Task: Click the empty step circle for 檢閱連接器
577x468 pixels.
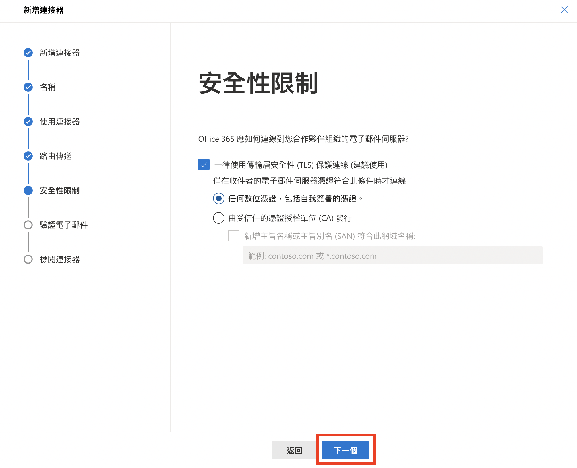Action: tap(28, 259)
